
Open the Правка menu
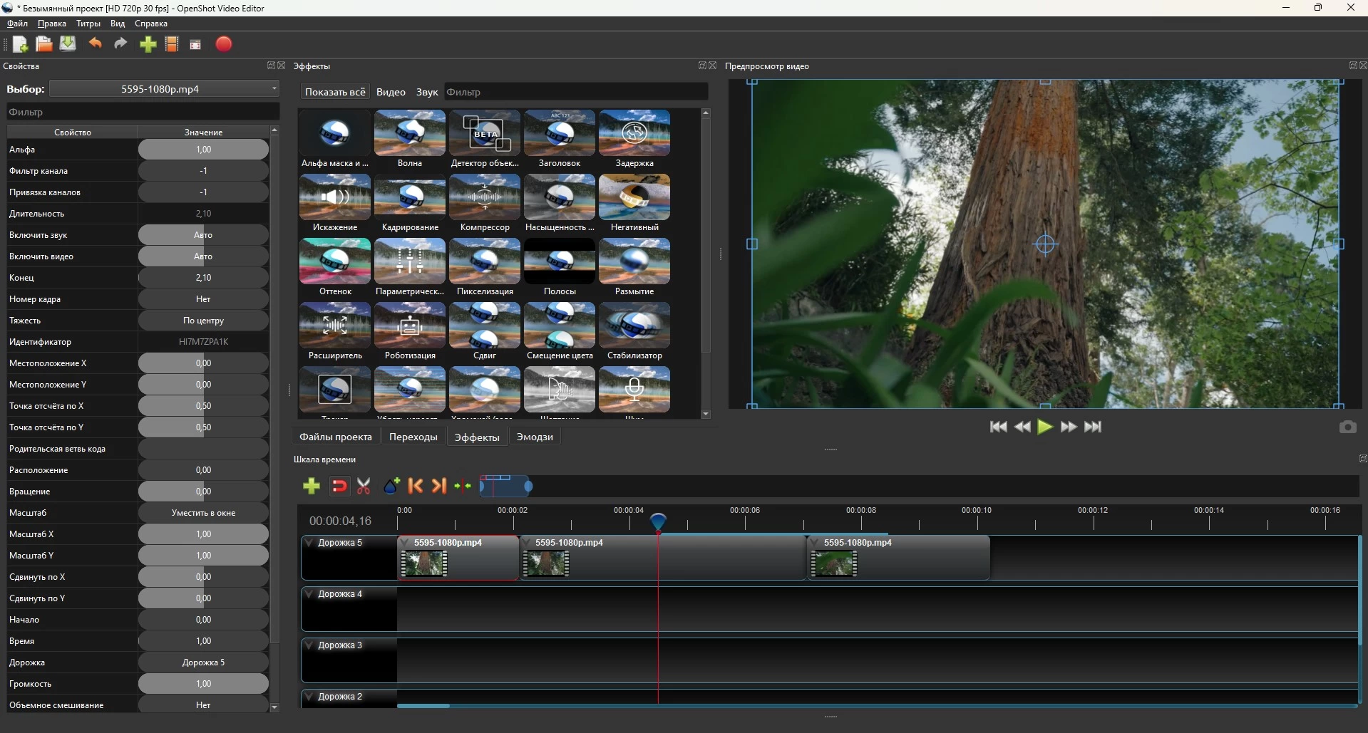52,24
